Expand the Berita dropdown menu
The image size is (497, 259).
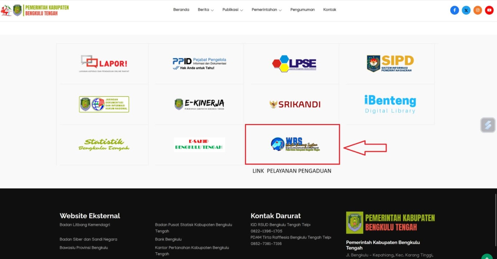[206, 10]
